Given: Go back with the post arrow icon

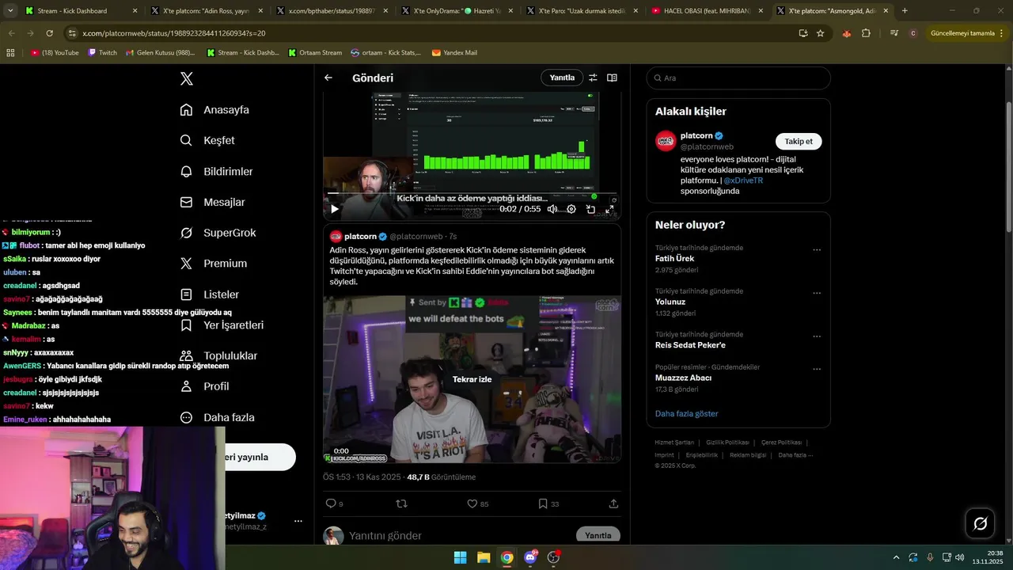Looking at the screenshot, I should point(328,78).
